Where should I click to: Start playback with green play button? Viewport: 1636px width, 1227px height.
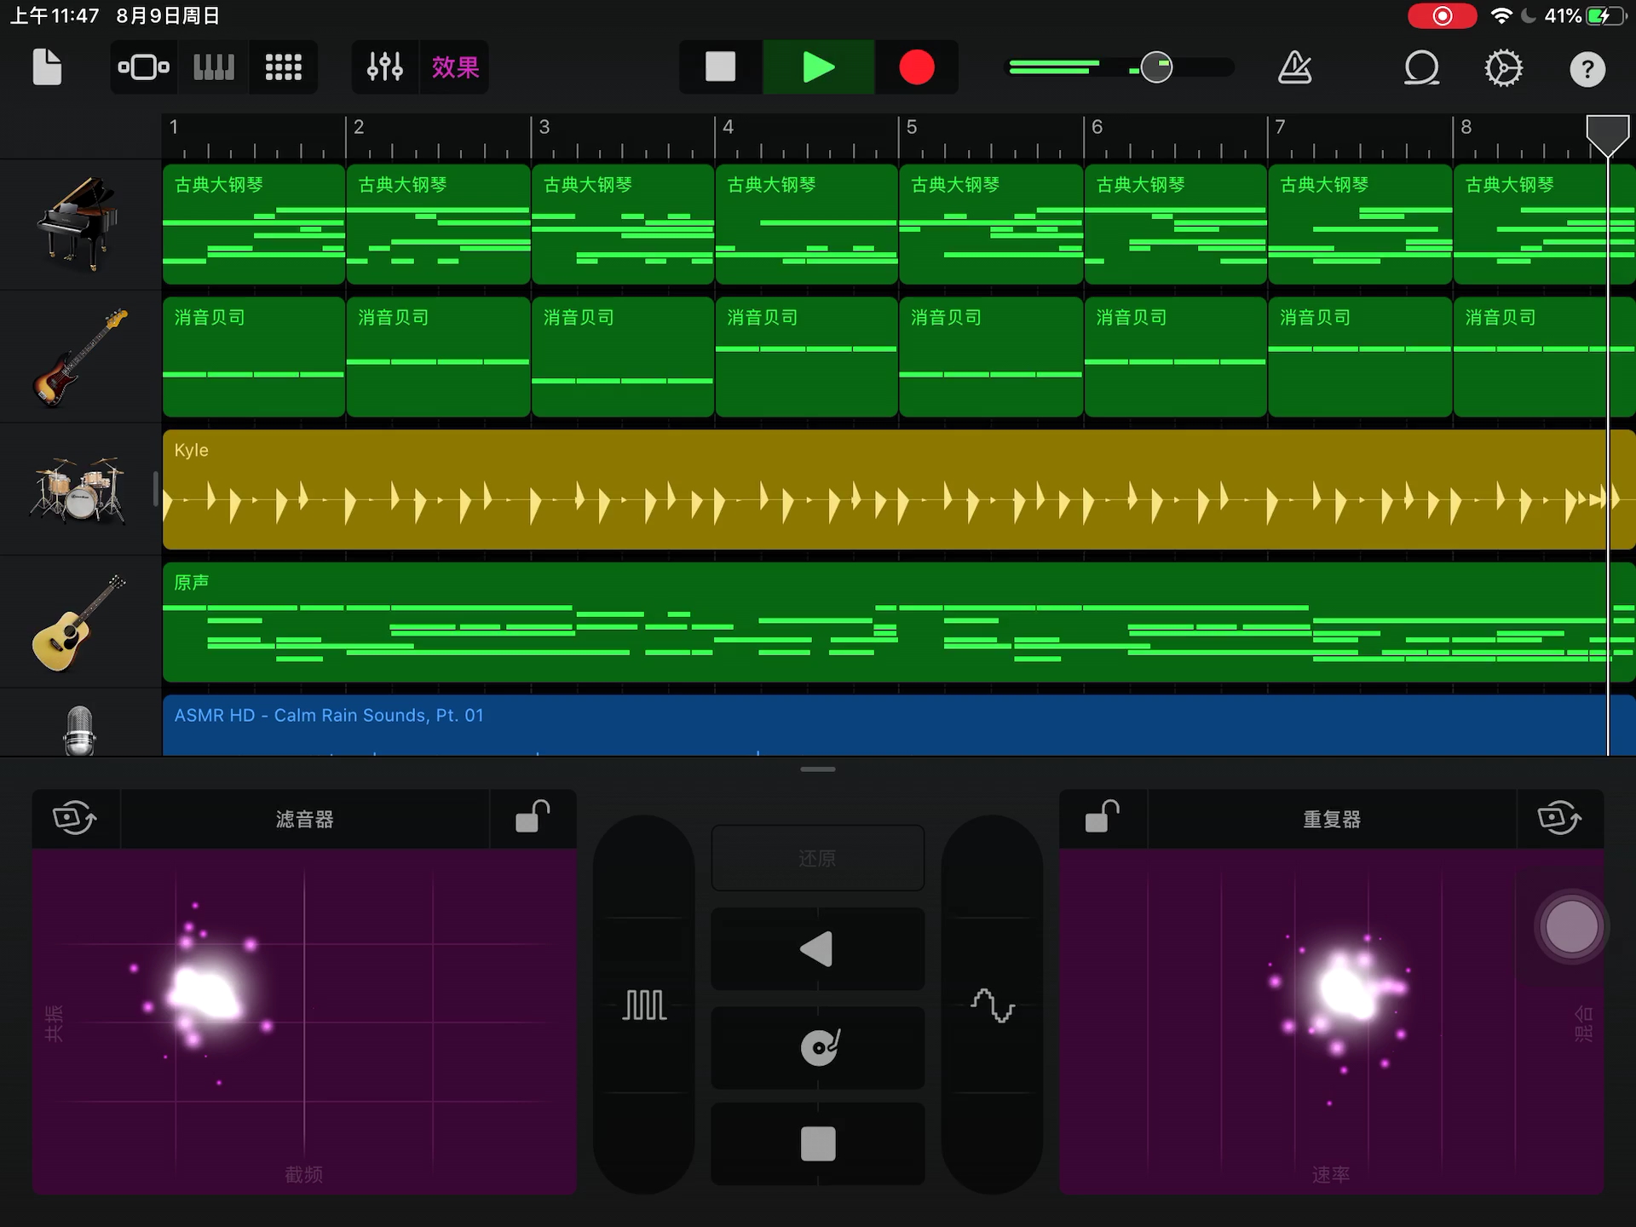pyautogui.click(x=819, y=67)
